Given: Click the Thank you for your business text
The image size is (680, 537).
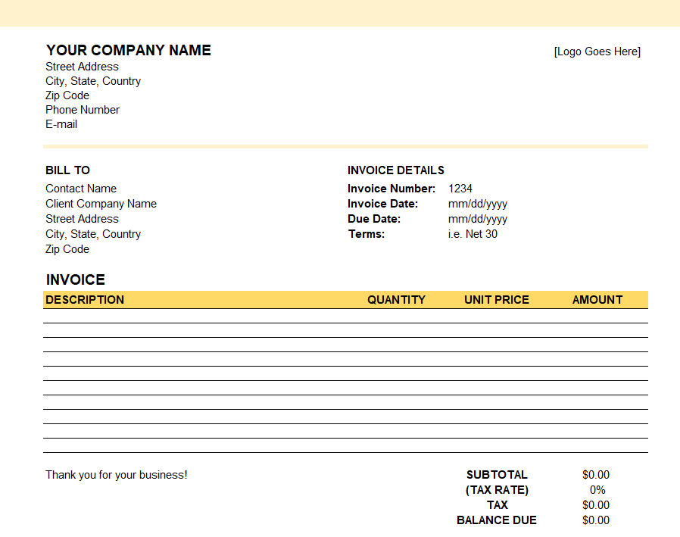Looking at the screenshot, I should tap(116, 474).
